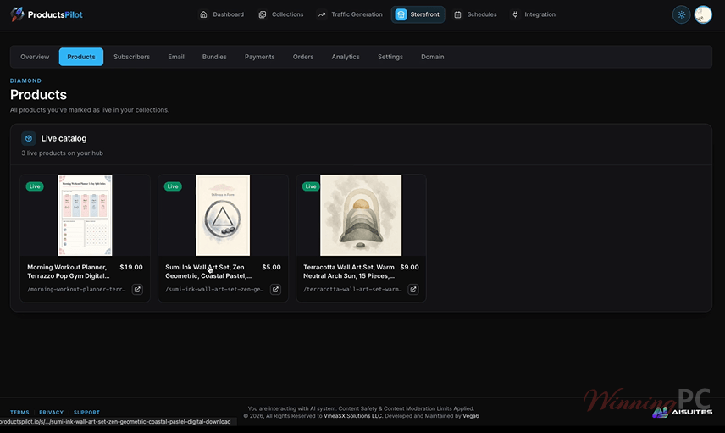
Task: Click the Sumi Ink Wall Art Set title
Action: click(x=208, y=271)
